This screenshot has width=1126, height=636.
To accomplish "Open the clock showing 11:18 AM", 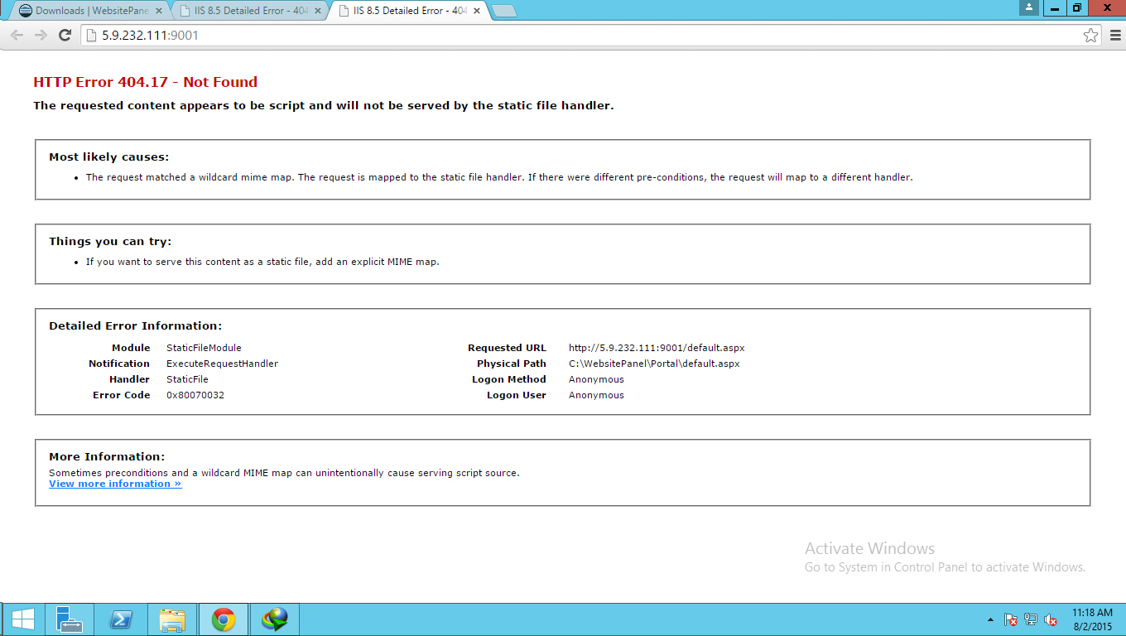I will pos(1092,619).
